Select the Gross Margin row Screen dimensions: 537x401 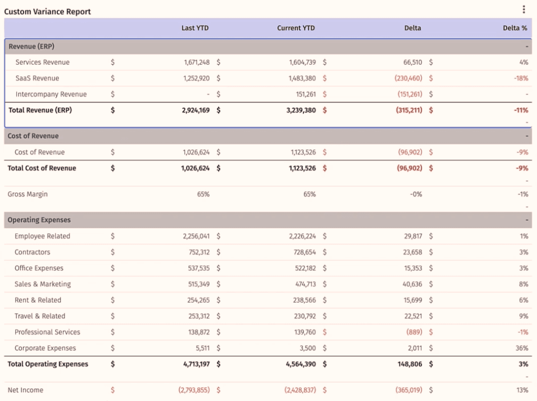[28, 194]
